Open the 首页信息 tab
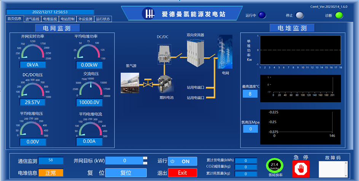The height and width of the screenshot is (181, 359). tap(14, 19)
